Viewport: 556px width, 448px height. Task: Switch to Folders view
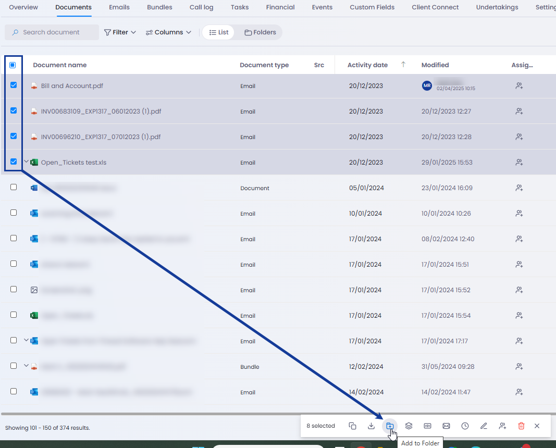(260, 32)
